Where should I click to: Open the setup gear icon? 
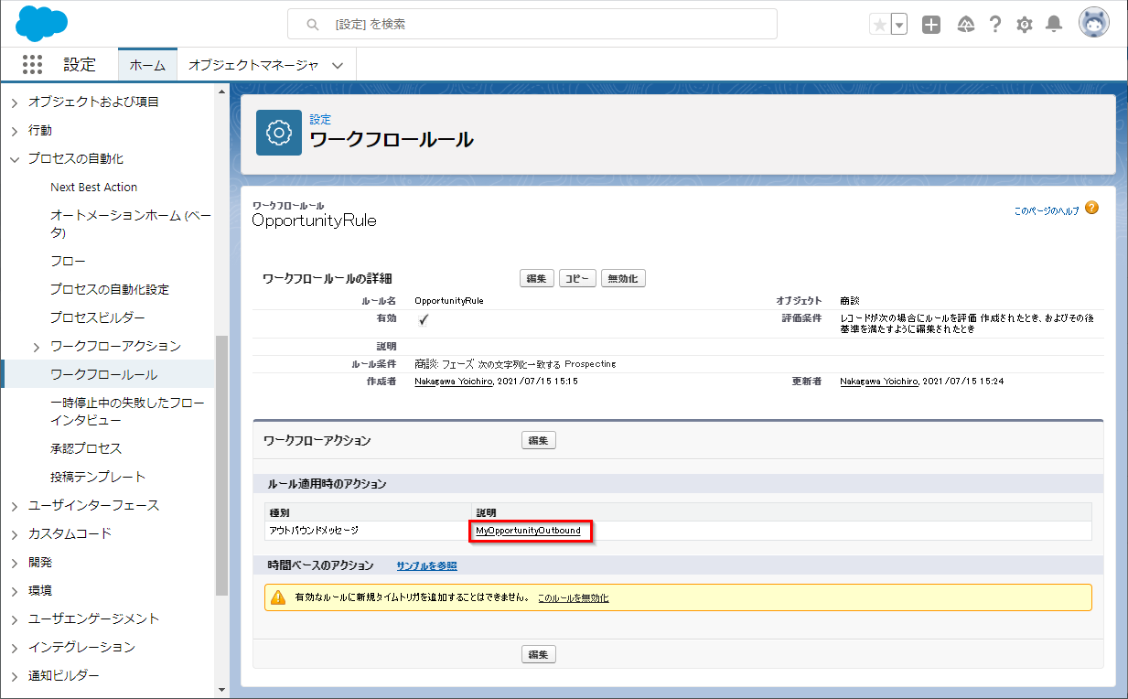click(x=1025, y=25)
